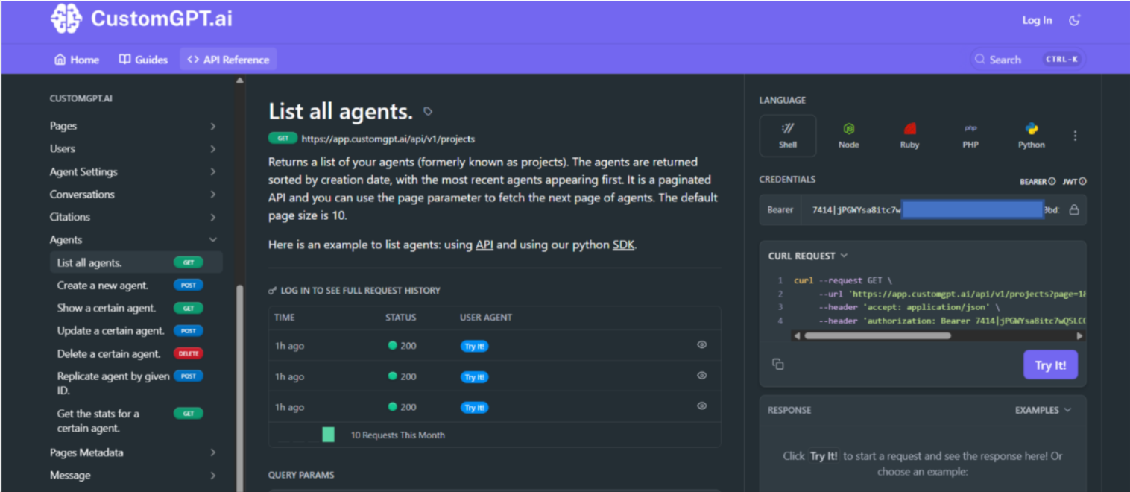This screenshot has height=492, width=1130.
Task: Click Bearer info icon
Action: click(x=1052, y=182)
